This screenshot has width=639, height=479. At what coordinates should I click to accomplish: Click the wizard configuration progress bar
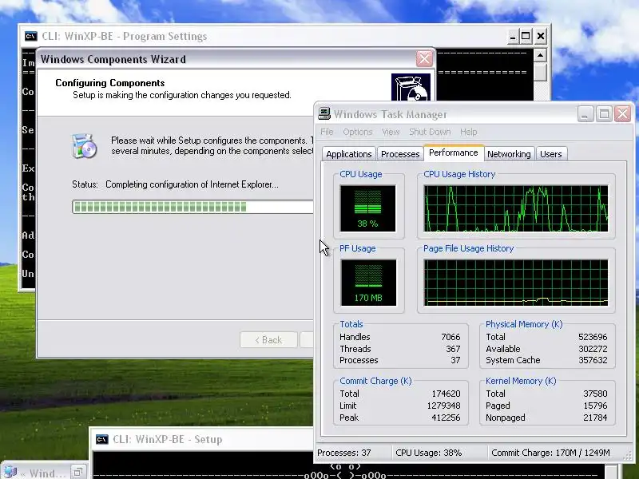[x=192, y=207]
